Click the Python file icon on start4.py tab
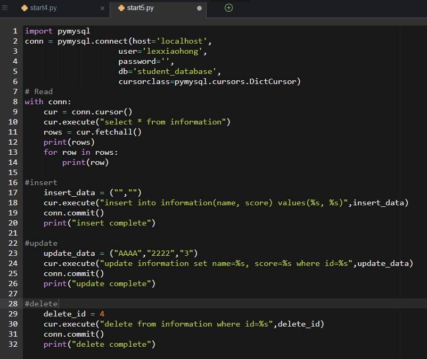 (x=24, y=8)
